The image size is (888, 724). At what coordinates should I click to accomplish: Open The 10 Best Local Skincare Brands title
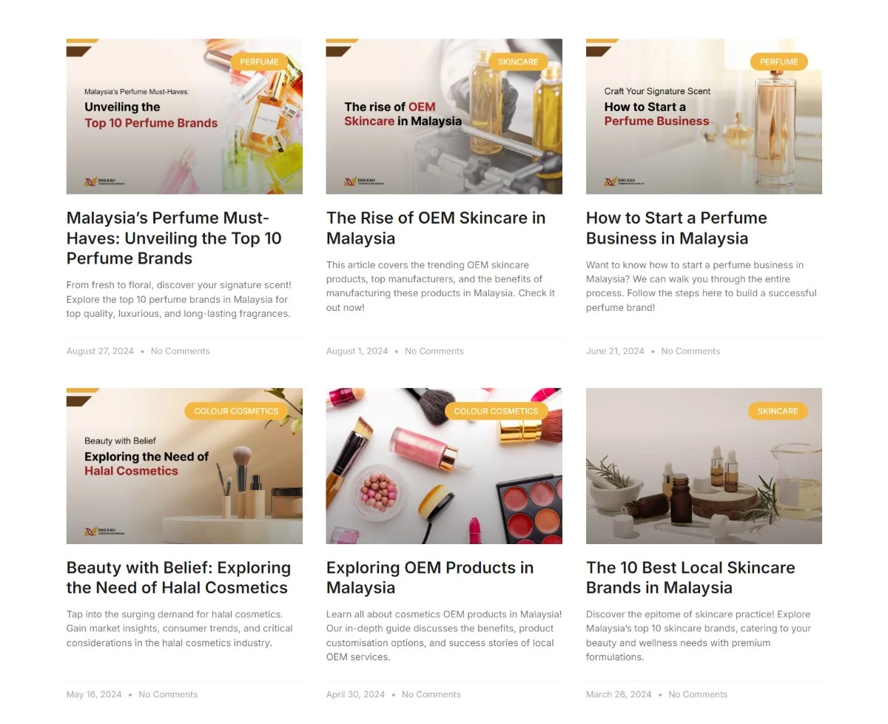pos(690,577)
